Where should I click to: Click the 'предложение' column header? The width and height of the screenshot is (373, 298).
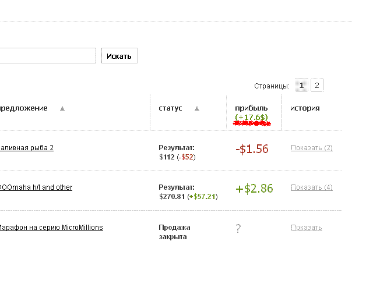point(23,108)
